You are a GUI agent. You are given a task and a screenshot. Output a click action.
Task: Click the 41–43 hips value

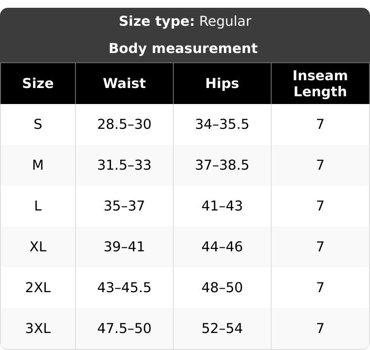tap(222, 206)
